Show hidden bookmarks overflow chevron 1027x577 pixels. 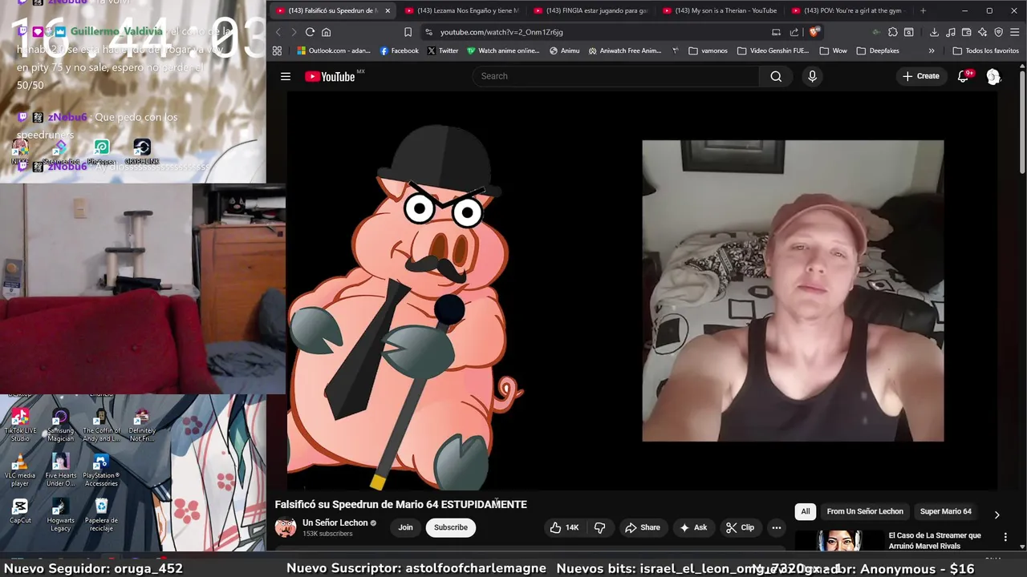(932, 50)
